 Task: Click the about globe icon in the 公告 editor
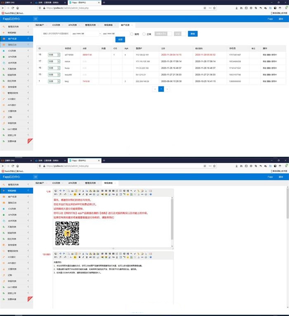pos(151,194)
